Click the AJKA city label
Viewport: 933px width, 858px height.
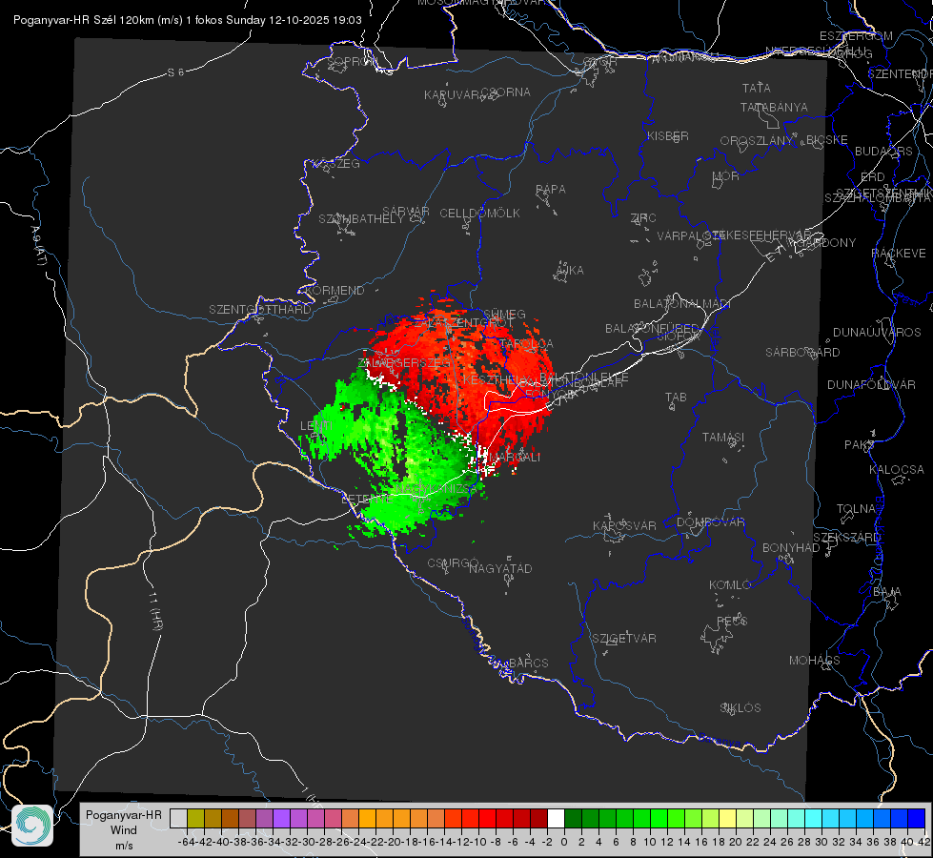pyautogui.click(x=570, y=271)
